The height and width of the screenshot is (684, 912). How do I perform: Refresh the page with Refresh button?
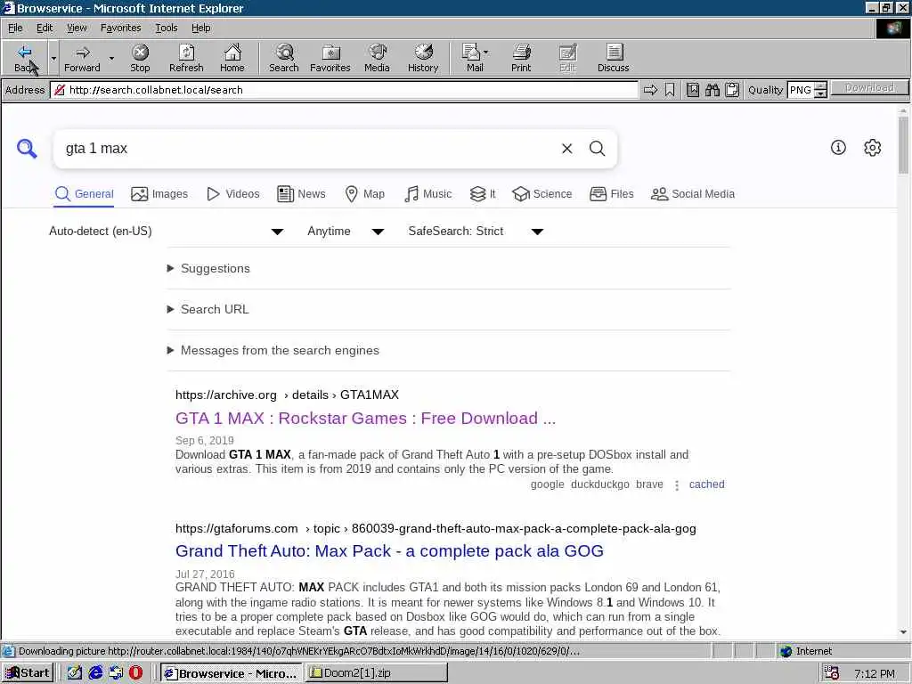(186, 58)
